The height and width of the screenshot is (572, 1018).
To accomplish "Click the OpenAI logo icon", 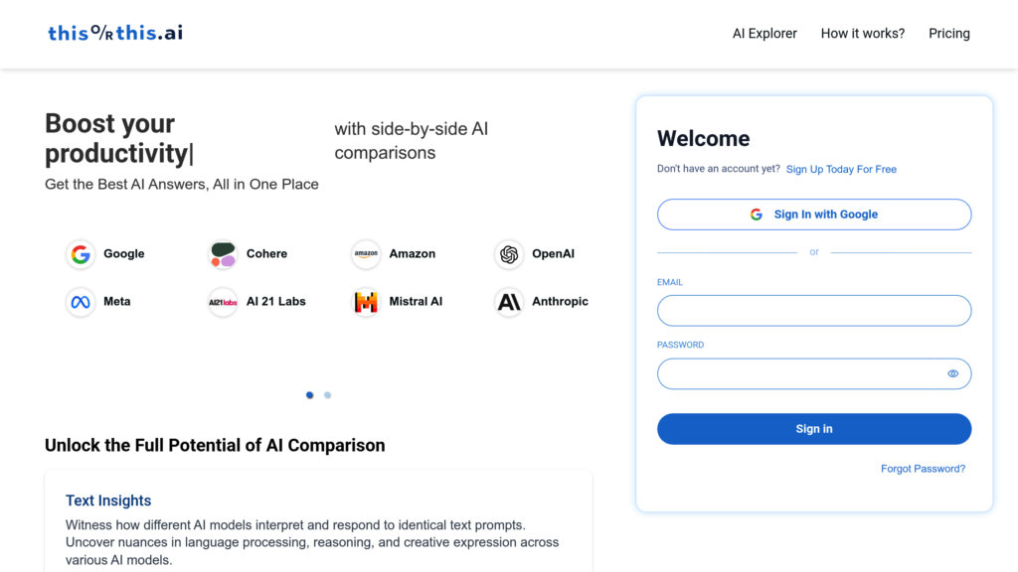I will pos(509,254).
